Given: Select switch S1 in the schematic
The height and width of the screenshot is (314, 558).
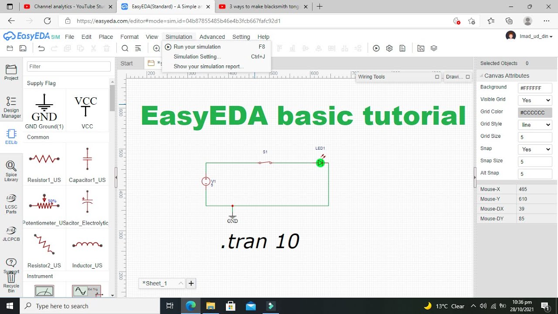Looking at the screenshot, I should 265,163.
